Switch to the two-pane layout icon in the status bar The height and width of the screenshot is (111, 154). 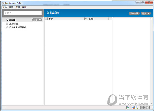(x=148, y=108)
